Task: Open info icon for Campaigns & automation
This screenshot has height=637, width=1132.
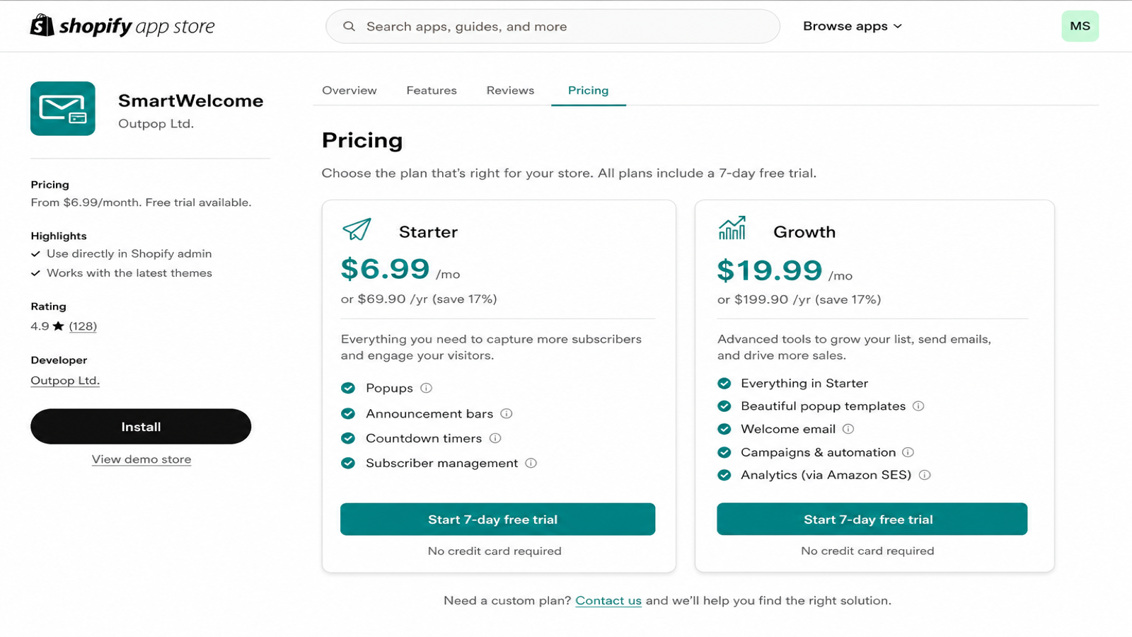Action: [908, 452]
